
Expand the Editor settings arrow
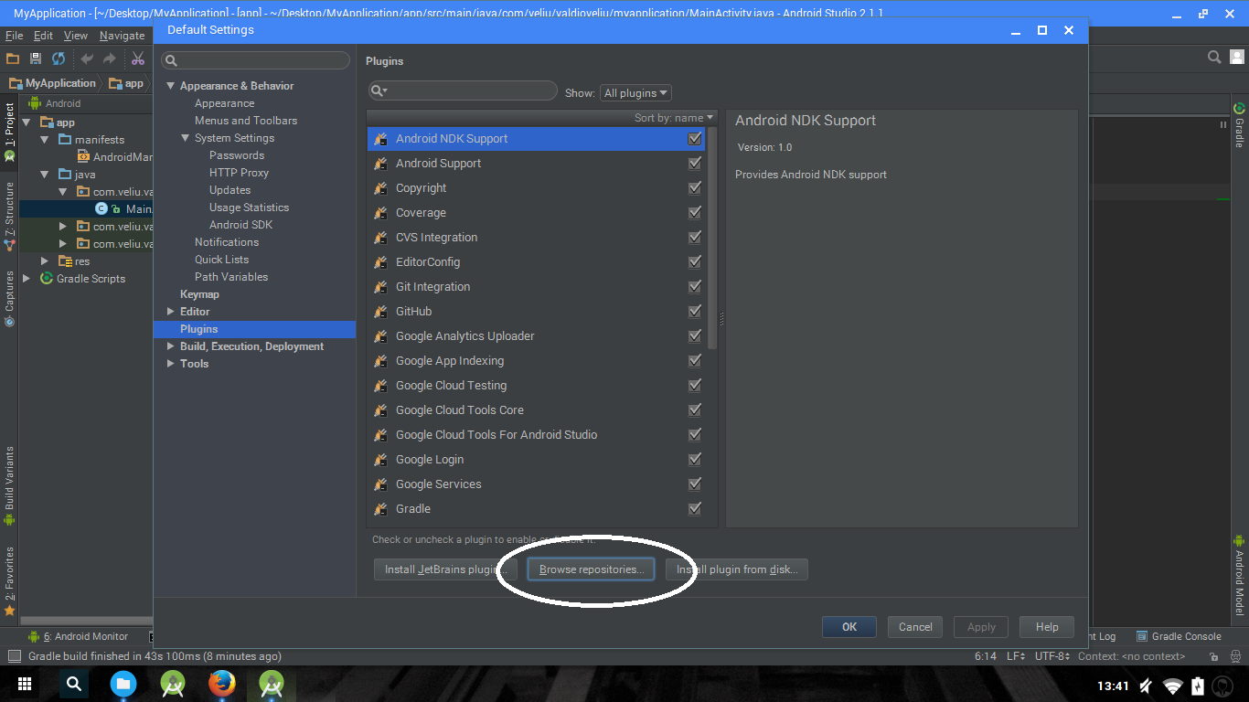pyautogui.click(x=171, y=312)
